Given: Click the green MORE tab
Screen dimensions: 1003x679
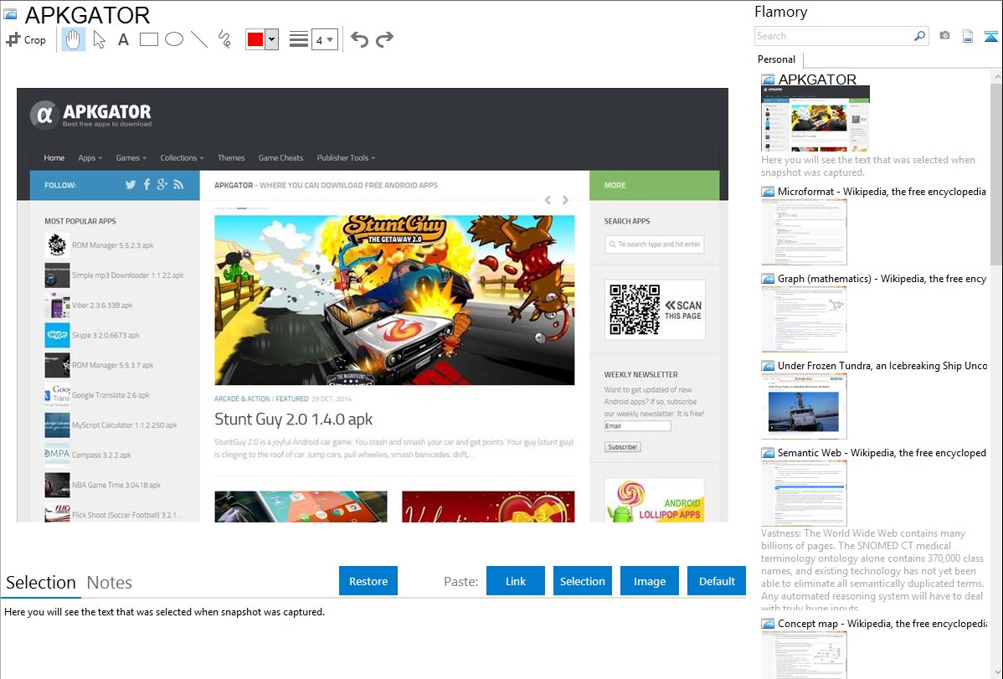Looking at the screenshot, I should tap(655, 185).
